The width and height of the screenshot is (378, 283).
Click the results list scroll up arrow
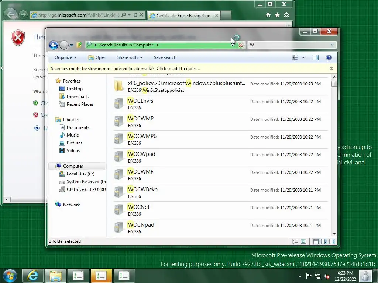click(x=334, y=77)
